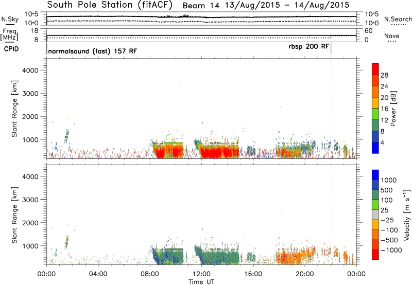The width and height of the screenshot is (412, 285).
Task: Click the 'Nave' legend label
Action: coord(392,36)
